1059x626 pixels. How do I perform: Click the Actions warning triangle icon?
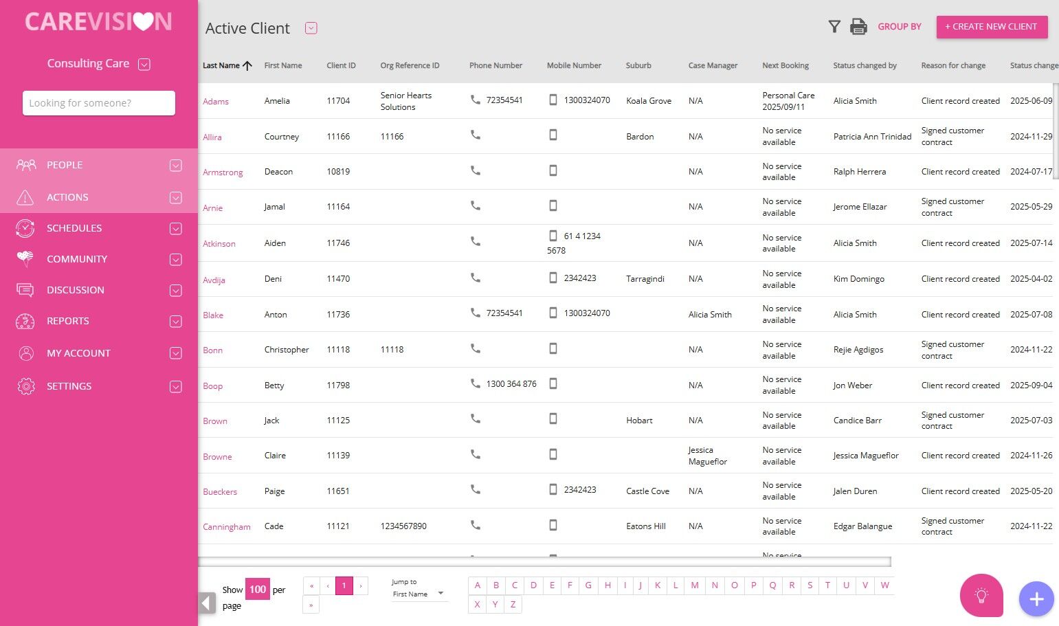point(25,197)
